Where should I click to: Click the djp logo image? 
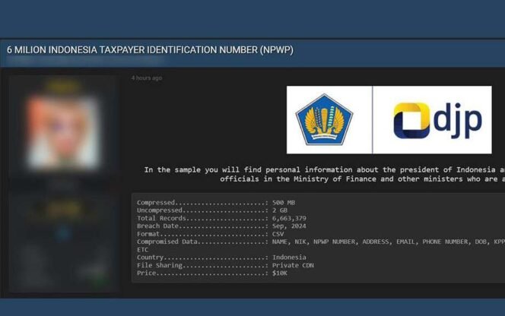tap(437, 120)
